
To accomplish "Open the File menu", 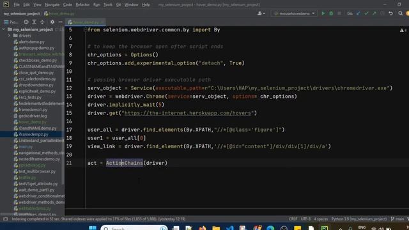I will (x=17, y=4).
